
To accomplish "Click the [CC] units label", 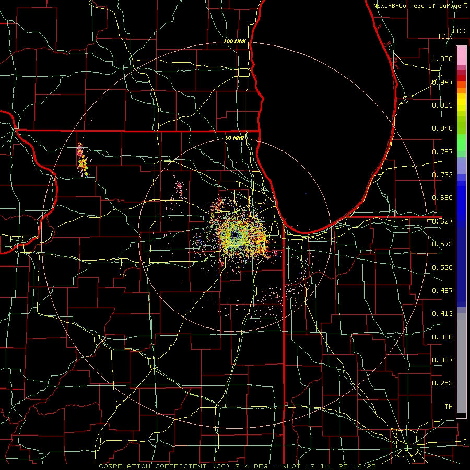I will pos(445,36).
